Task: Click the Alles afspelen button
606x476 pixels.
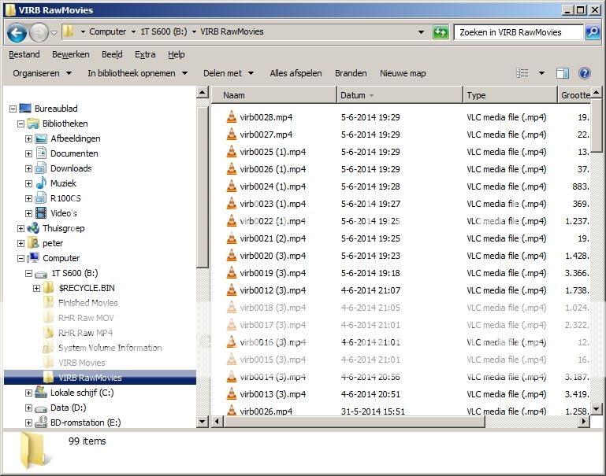Action: (296, 73)
